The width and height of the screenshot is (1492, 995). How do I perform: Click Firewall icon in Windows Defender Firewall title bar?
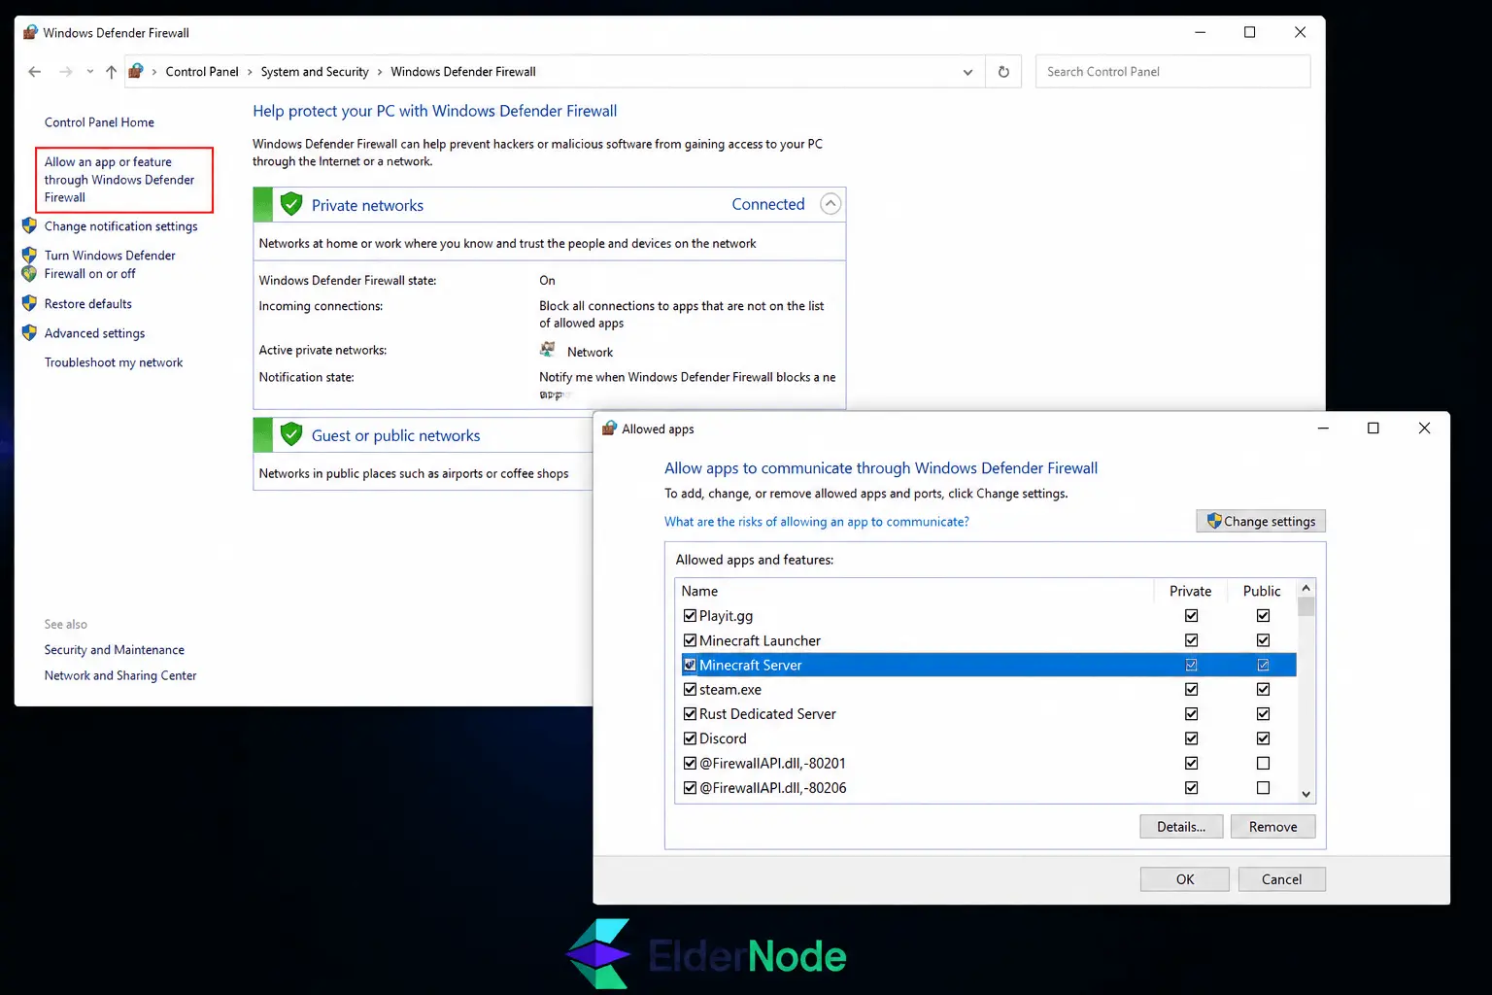[x=30, y=32]
